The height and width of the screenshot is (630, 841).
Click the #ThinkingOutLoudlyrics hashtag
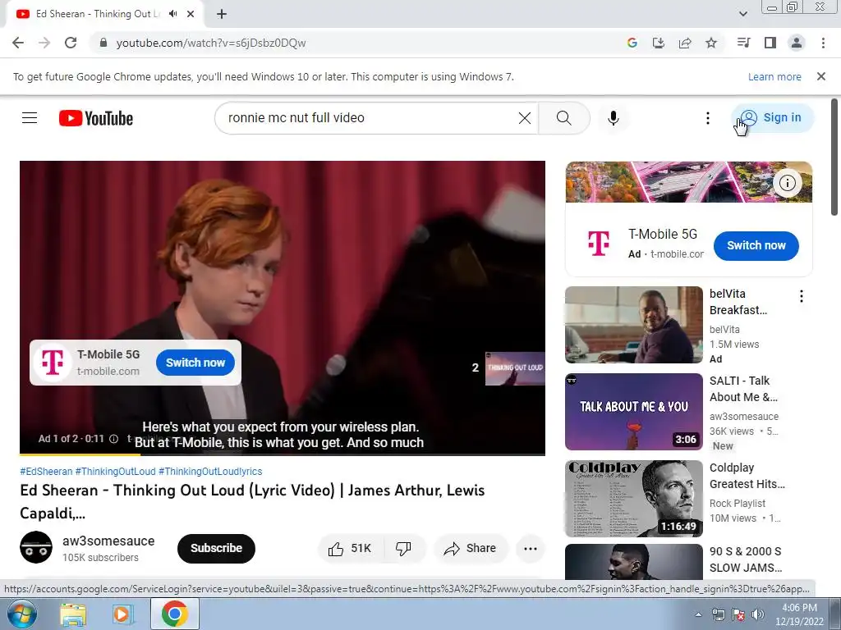pyautogui.click(x=210, y=472)
